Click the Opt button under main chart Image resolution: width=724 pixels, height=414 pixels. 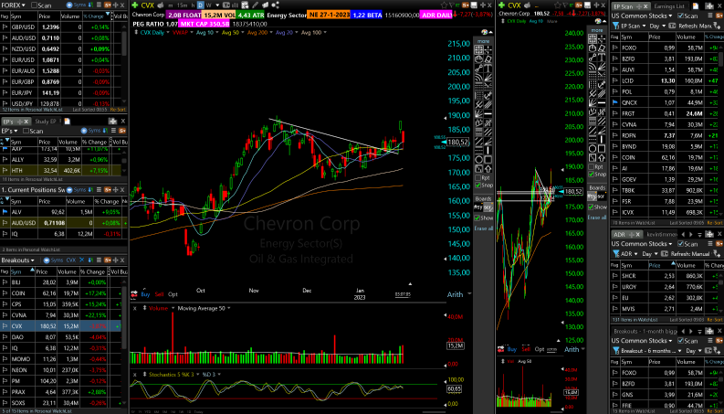pos(173,294)
